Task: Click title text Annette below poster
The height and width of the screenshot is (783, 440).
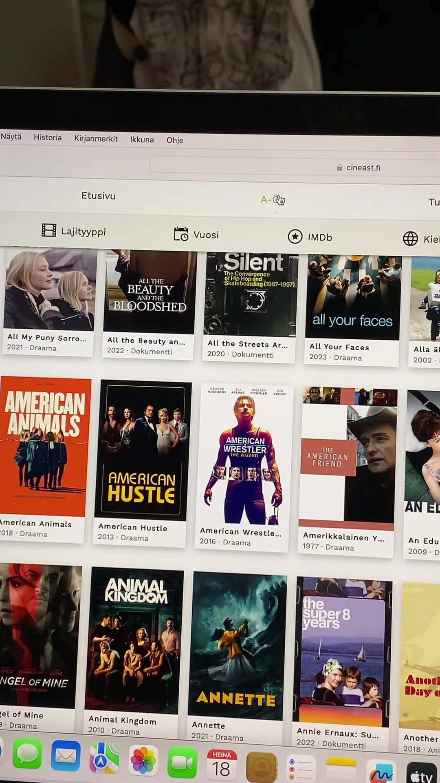Action: [x=209, y=725]
